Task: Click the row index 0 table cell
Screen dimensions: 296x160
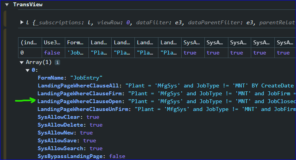Action: pos(30,53)
